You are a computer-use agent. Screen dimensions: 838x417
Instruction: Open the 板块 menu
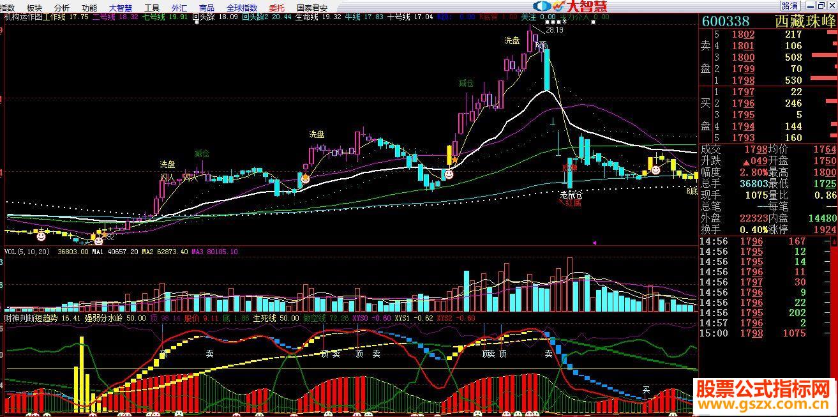coord(34,8)
